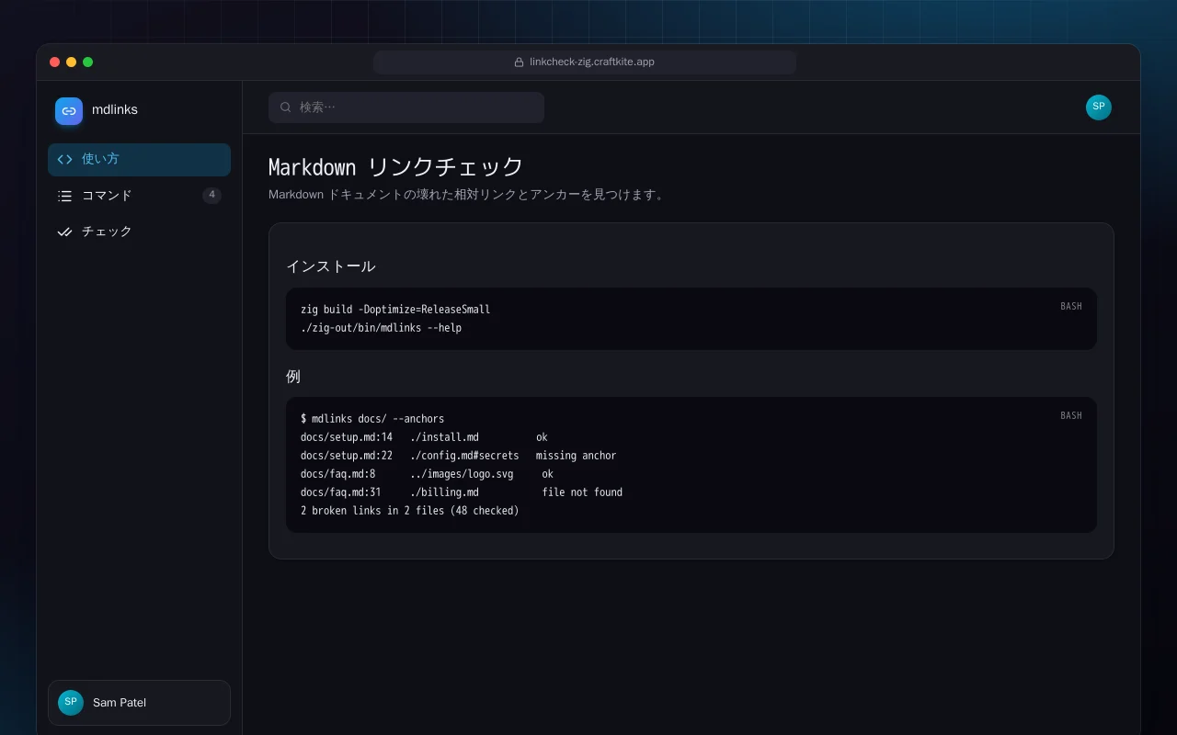Click the missing anchor status text
Image resolution: width=1177 pixels, height=735 pixels.
tap(577, 456)
